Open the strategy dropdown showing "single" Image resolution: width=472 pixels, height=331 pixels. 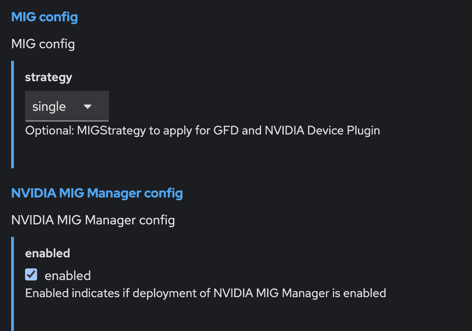(x=67, y=107)
